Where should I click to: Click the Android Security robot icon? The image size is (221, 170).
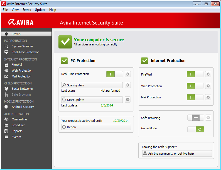(6, 107)
